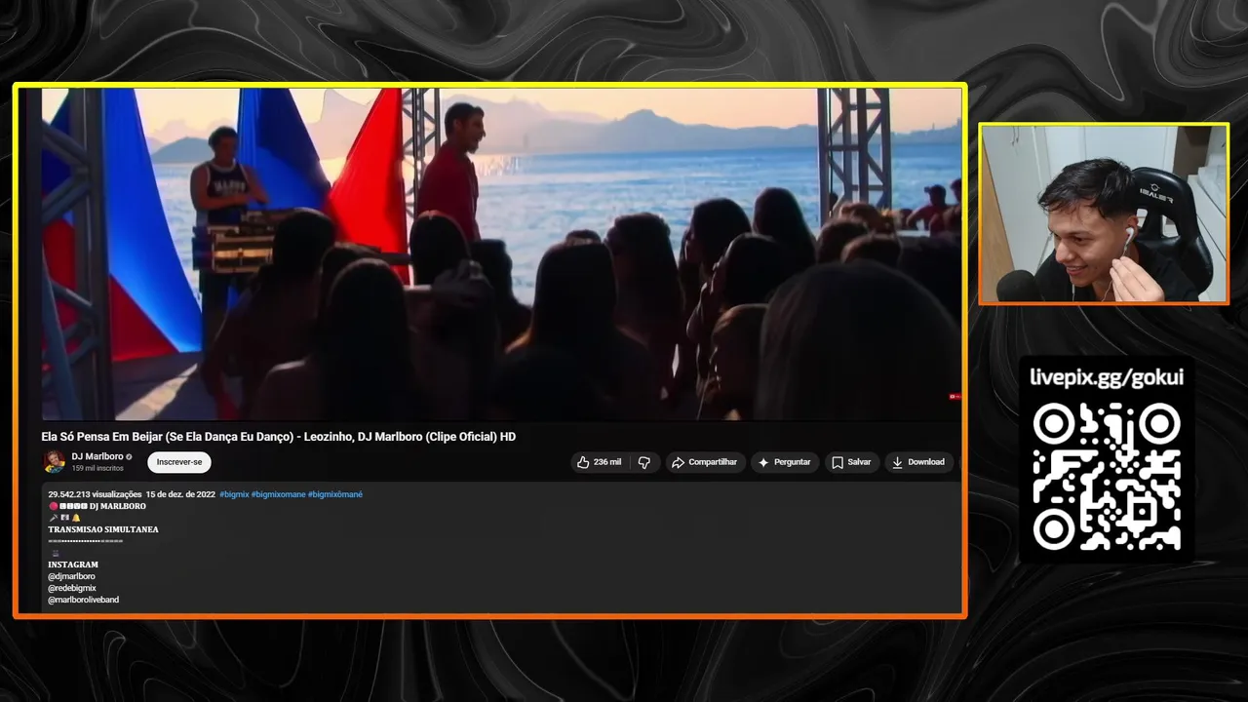Subscribe using the Inscrever-se button
Image resolution: width=1248 pixels, height=702 pixels.
179,462
